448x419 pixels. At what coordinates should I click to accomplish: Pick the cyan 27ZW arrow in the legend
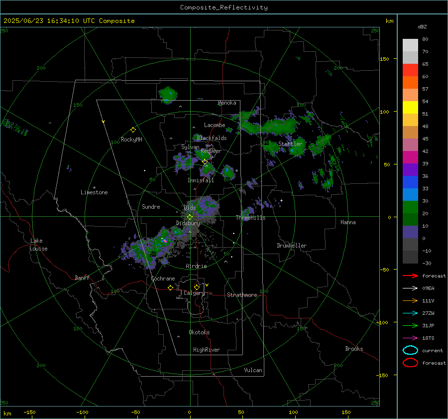click(410, 313)
